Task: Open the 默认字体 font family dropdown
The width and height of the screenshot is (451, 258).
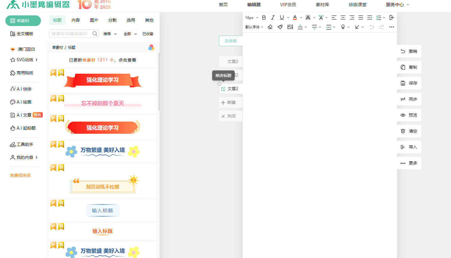Action: 254,27
